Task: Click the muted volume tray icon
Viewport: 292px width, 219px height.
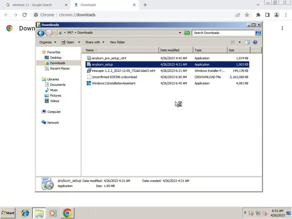Action: [x=265, y=213]
